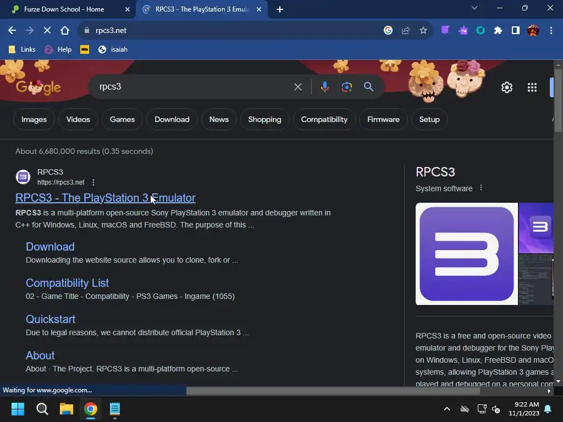Click the Google doodle logo

(38, 87)
